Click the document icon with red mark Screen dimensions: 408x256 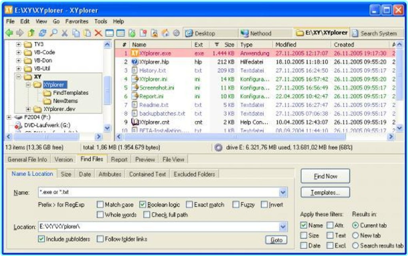pyautogui.click(x=143, y=33)
